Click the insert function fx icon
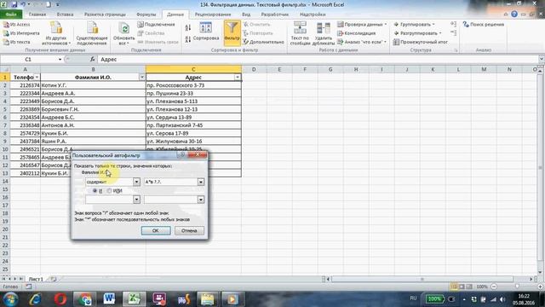The height and width of the screenshot is (307, 545). tap(93, 60)
